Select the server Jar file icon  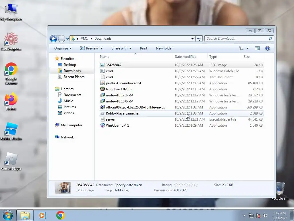click(x=102, y=119)
